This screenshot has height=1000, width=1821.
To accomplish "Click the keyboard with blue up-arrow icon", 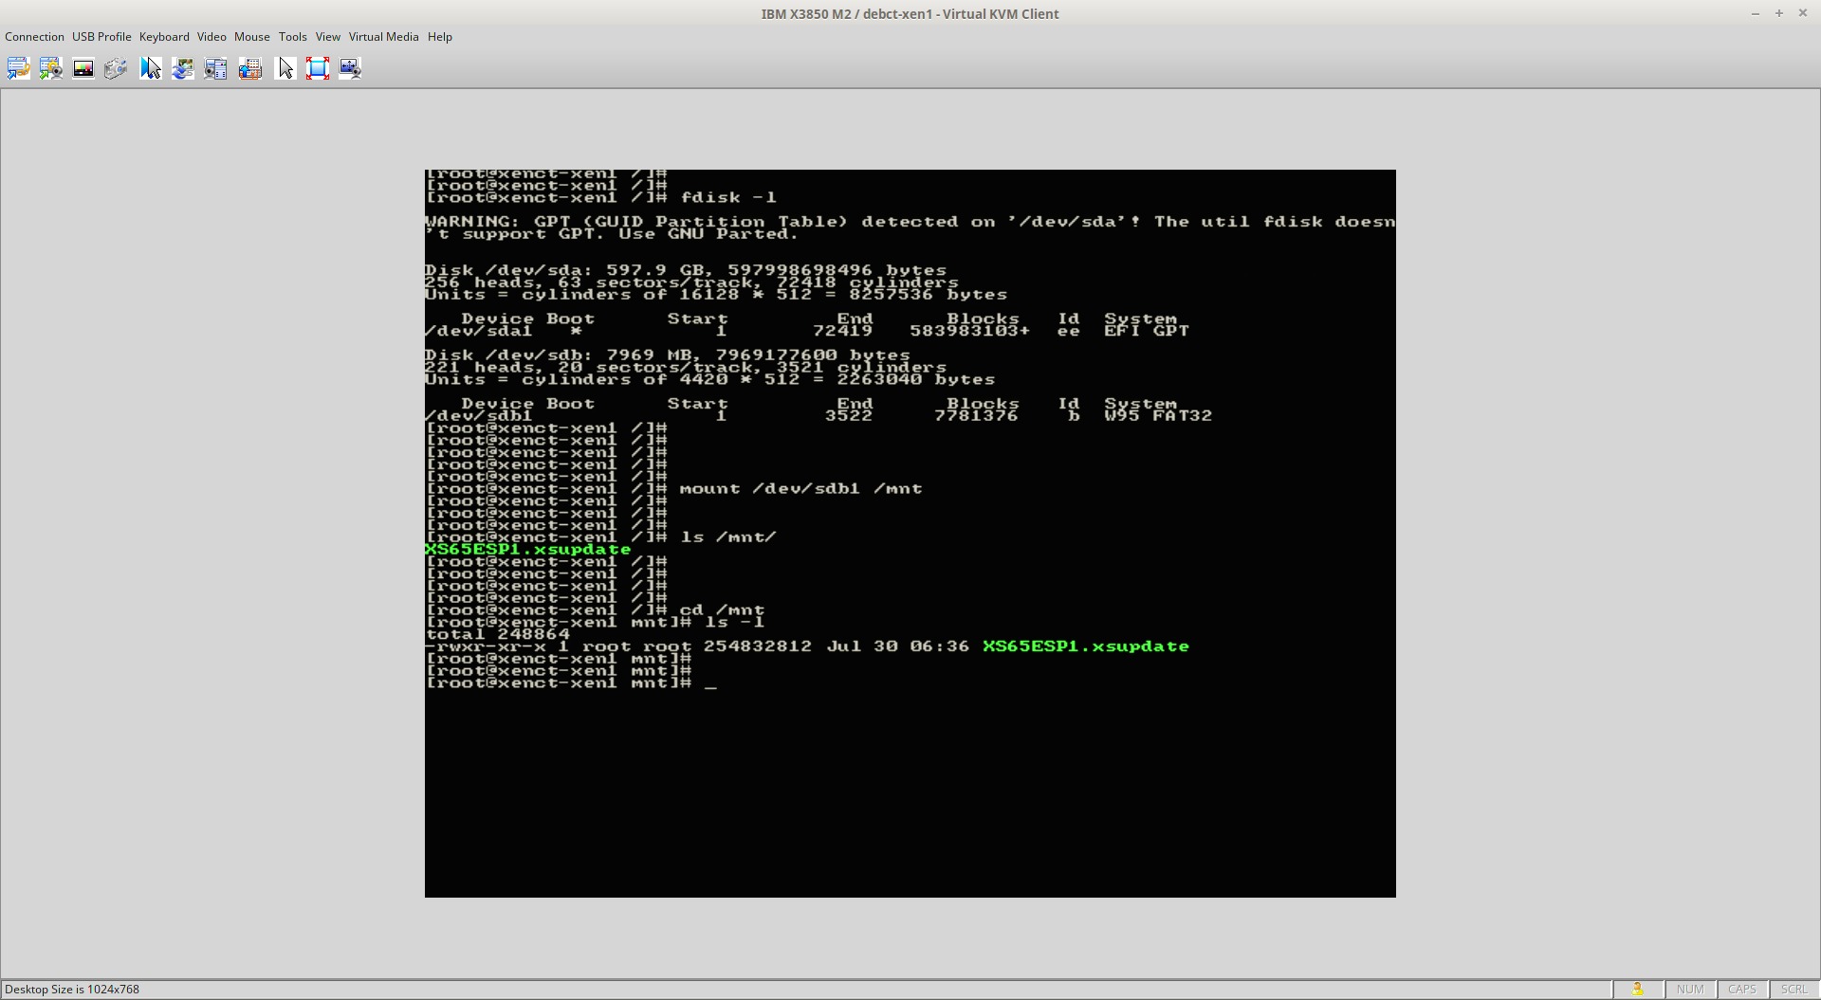I will [x=250, y=68].
